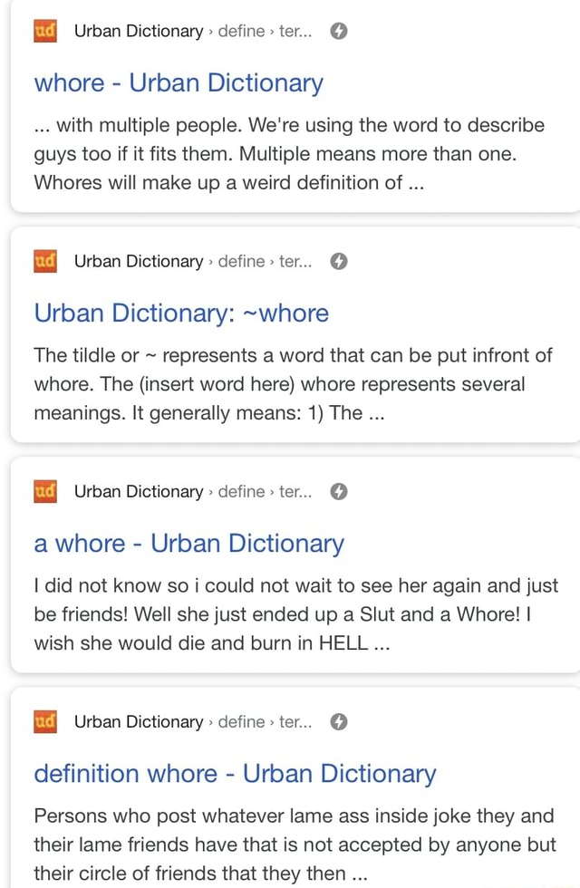Image resolution: width=580 pixels, height=888 pixels.
Task: Open the 'whore - Urban Dictionary' result
Action: (178, 82)
